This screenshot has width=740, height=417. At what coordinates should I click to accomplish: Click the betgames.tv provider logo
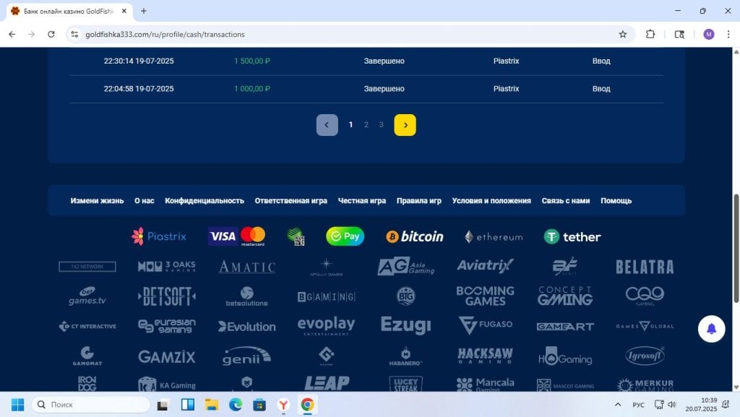click(87, 296)
